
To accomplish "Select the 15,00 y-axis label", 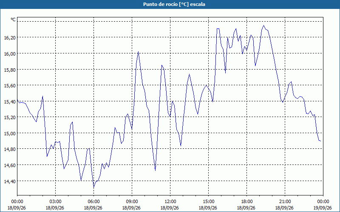I will (x=10, y=134).
